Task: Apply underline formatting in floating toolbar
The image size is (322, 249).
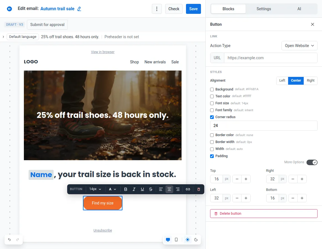Action: point(142,189)
